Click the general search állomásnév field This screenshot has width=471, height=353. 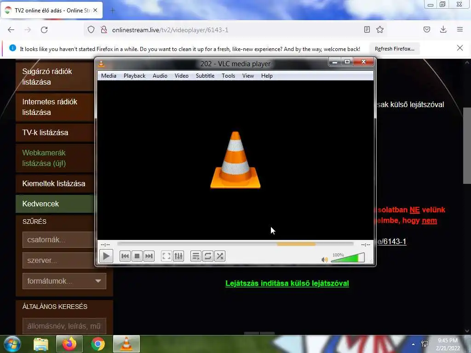point(64,326)
